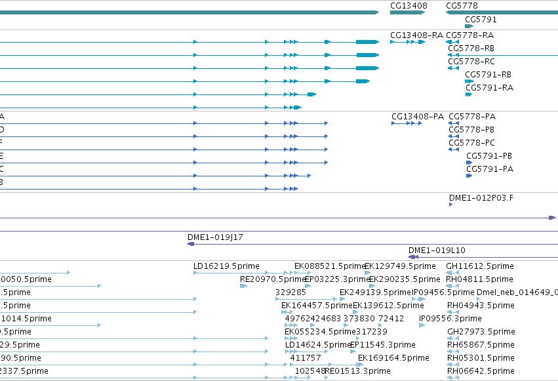Select the EK129749.5prime EST
558x381 pixels.
click(368, 273)
